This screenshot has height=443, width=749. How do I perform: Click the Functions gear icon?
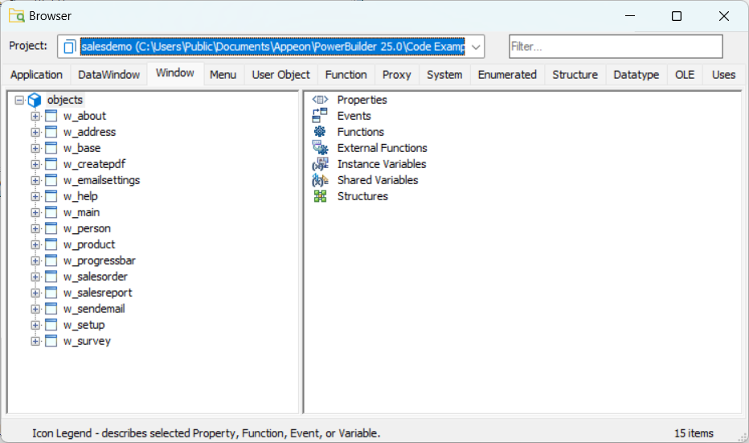pos(320,132)
